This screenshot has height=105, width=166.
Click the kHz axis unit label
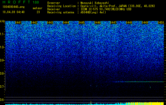2,21
